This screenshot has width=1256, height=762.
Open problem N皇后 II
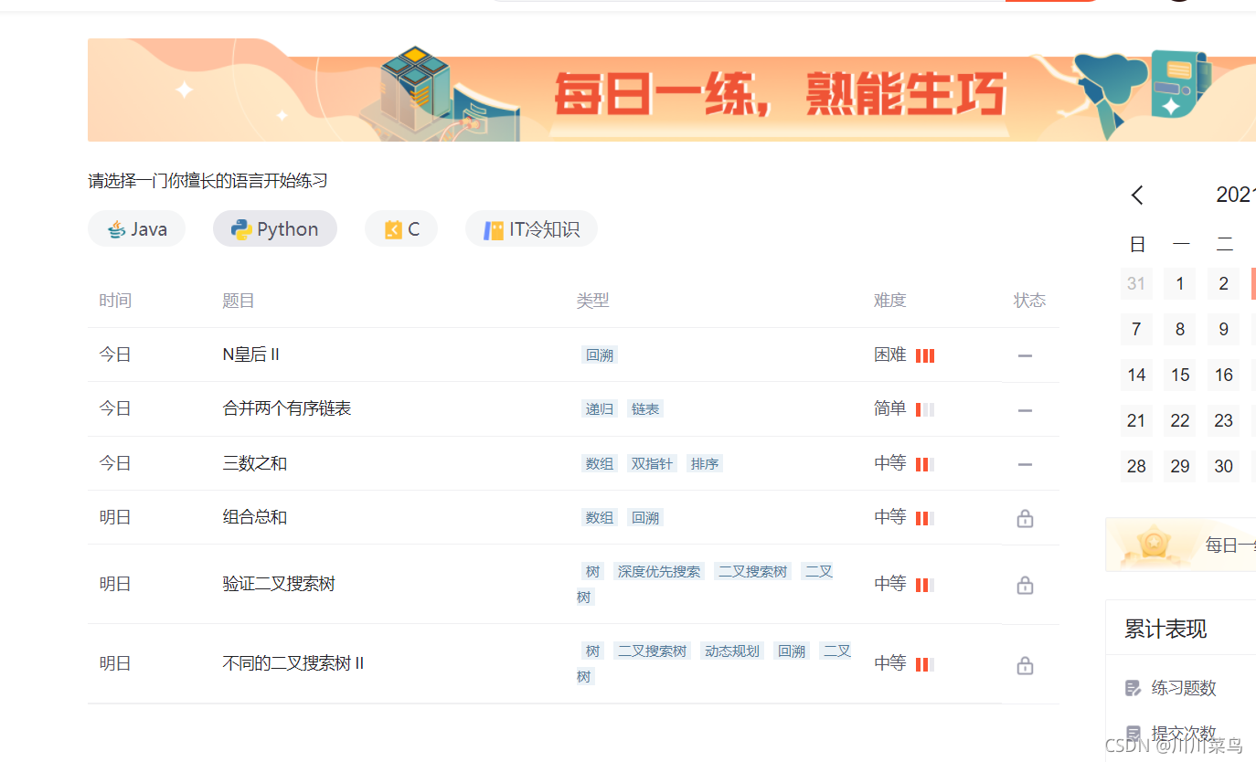tap(251, 355)
